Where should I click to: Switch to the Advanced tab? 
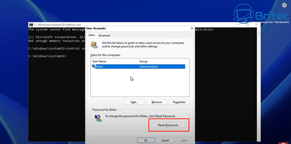[104, 35]
